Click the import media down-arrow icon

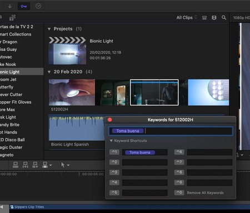10,6
